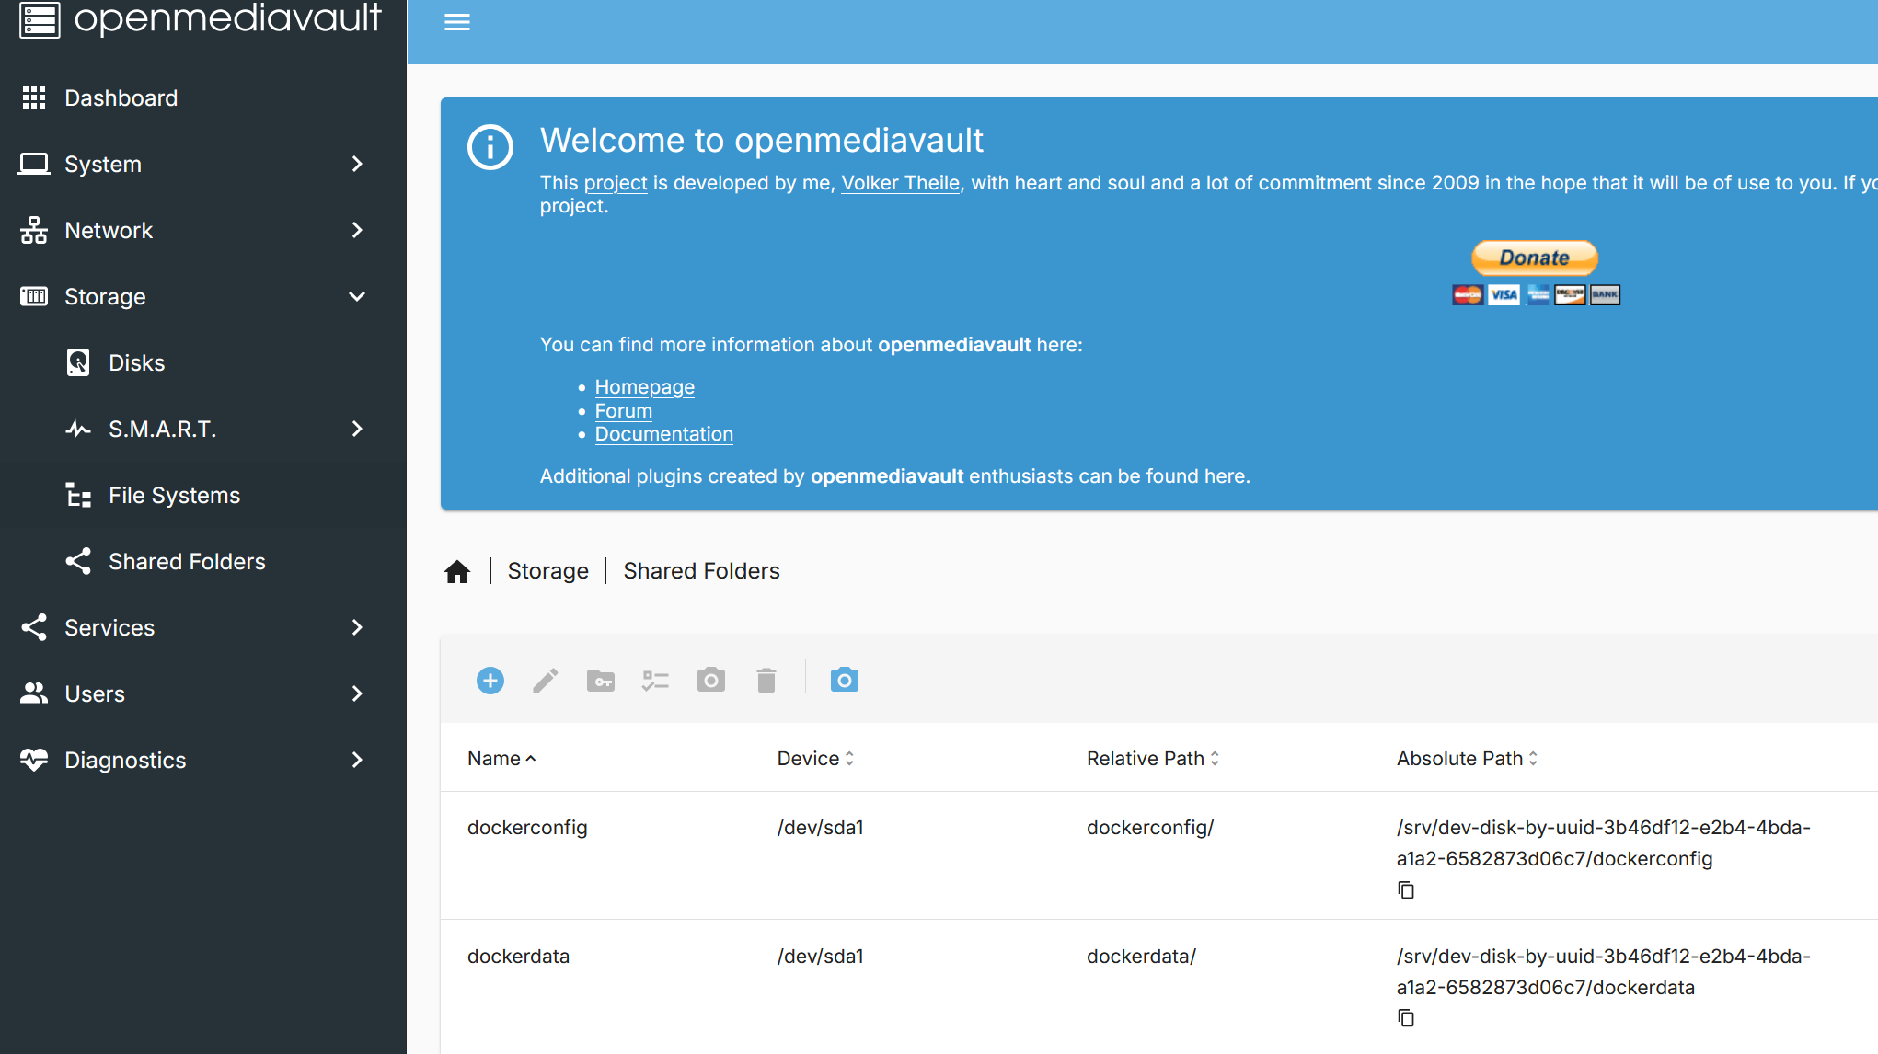
Task: Click the Delete trash icon
Action: 766,681
